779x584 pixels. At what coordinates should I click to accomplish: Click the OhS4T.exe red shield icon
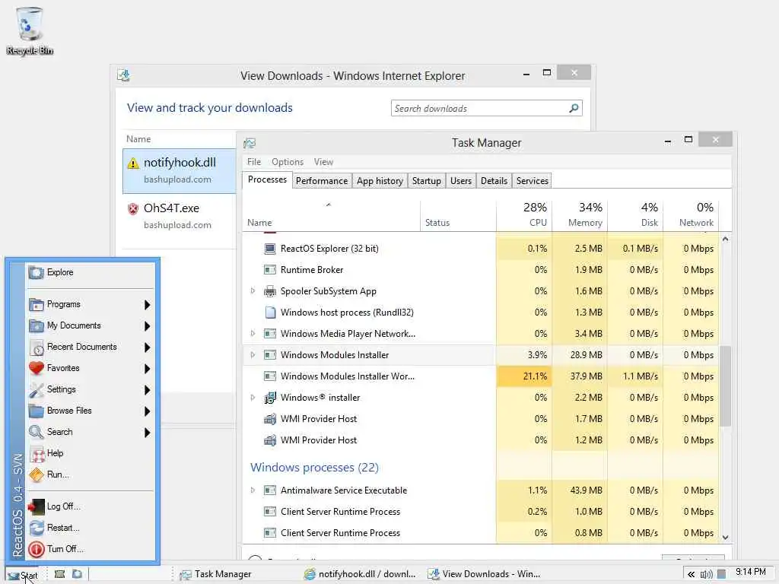coord(132,209)
